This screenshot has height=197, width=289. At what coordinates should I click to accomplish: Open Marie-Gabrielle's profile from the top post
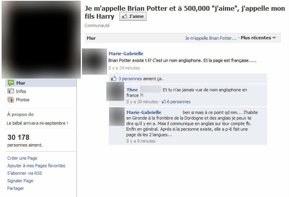(126, 54)
